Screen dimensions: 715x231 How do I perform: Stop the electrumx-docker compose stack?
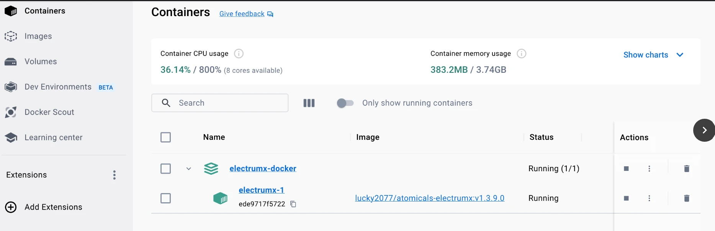(x=626, y=169)
